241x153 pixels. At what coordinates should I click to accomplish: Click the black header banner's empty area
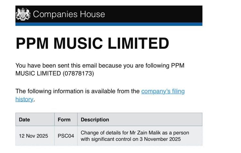pyautogui.click(x=154, y=14)
